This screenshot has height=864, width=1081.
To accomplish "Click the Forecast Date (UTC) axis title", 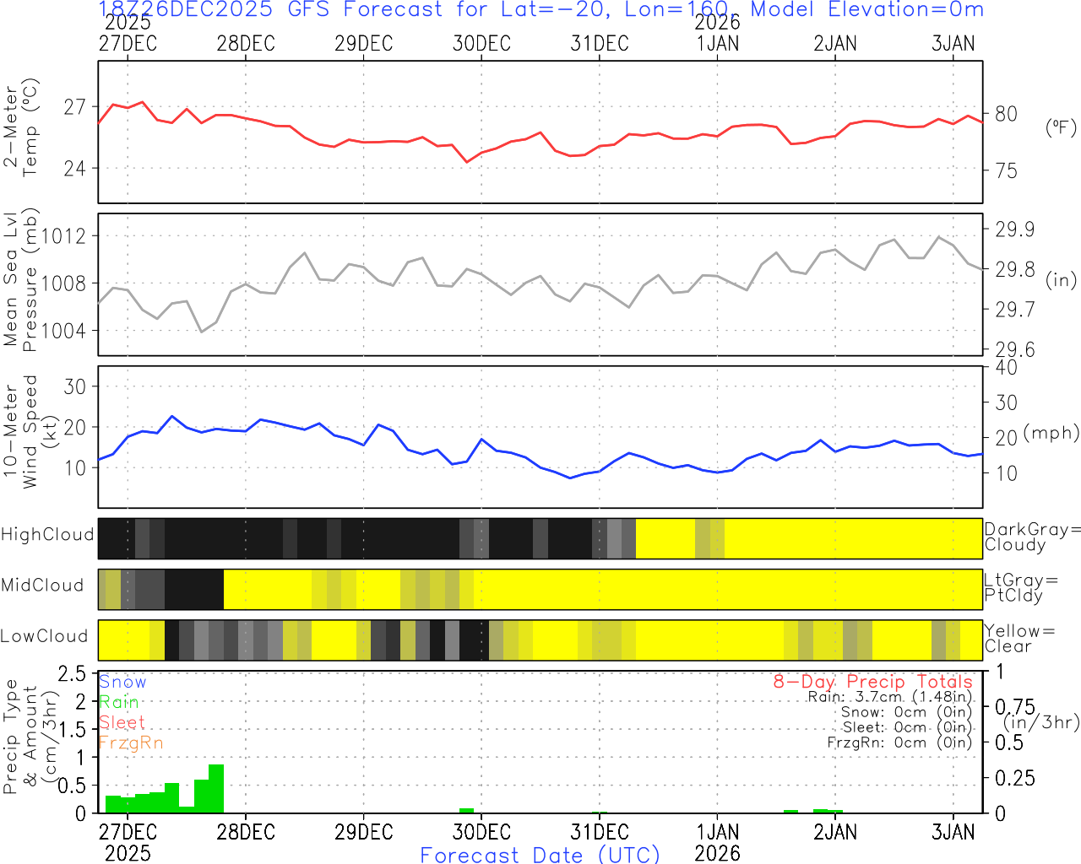I will pos(540,855).
